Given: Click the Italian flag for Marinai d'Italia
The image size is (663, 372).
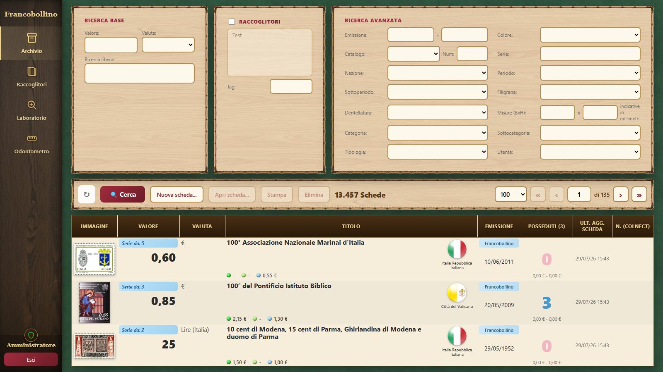Looking at the screenshot, I should pyautogui.click(x=457, y=249).
